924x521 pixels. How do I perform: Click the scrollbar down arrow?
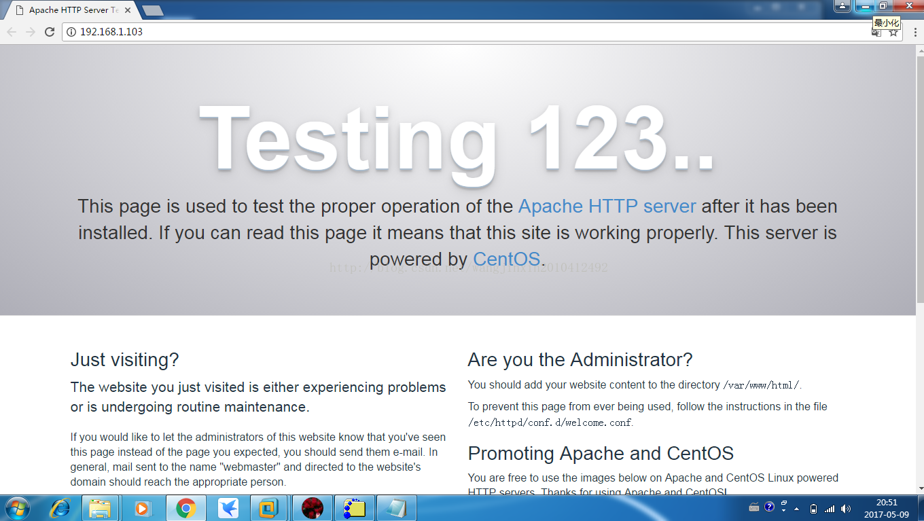920,489
